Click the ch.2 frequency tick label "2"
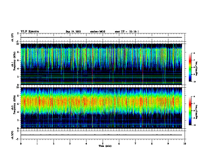Viewport: 208px width, 161px height. click(x=18, y=120)
